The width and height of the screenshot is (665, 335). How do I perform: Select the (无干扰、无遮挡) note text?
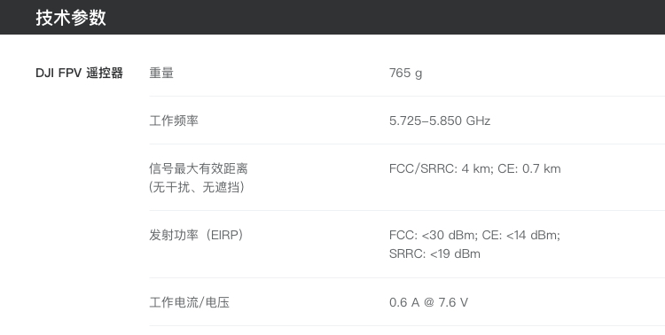[x=197, y=187]
